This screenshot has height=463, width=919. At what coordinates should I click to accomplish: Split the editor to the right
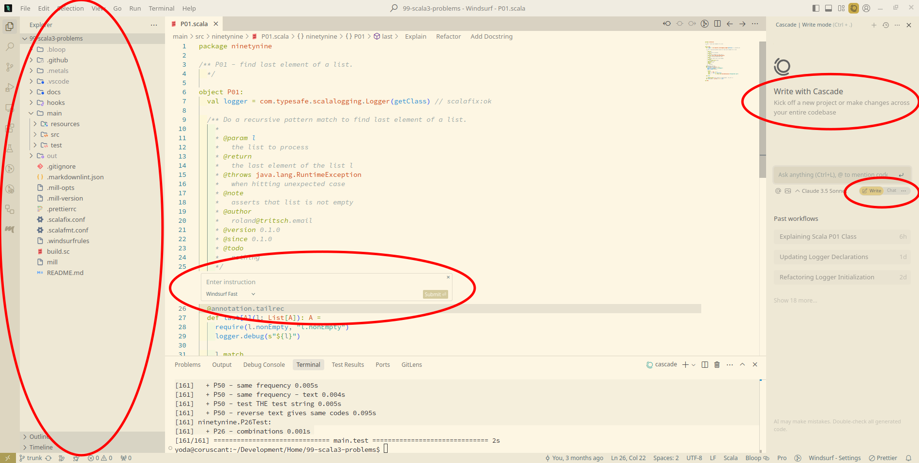717,24
